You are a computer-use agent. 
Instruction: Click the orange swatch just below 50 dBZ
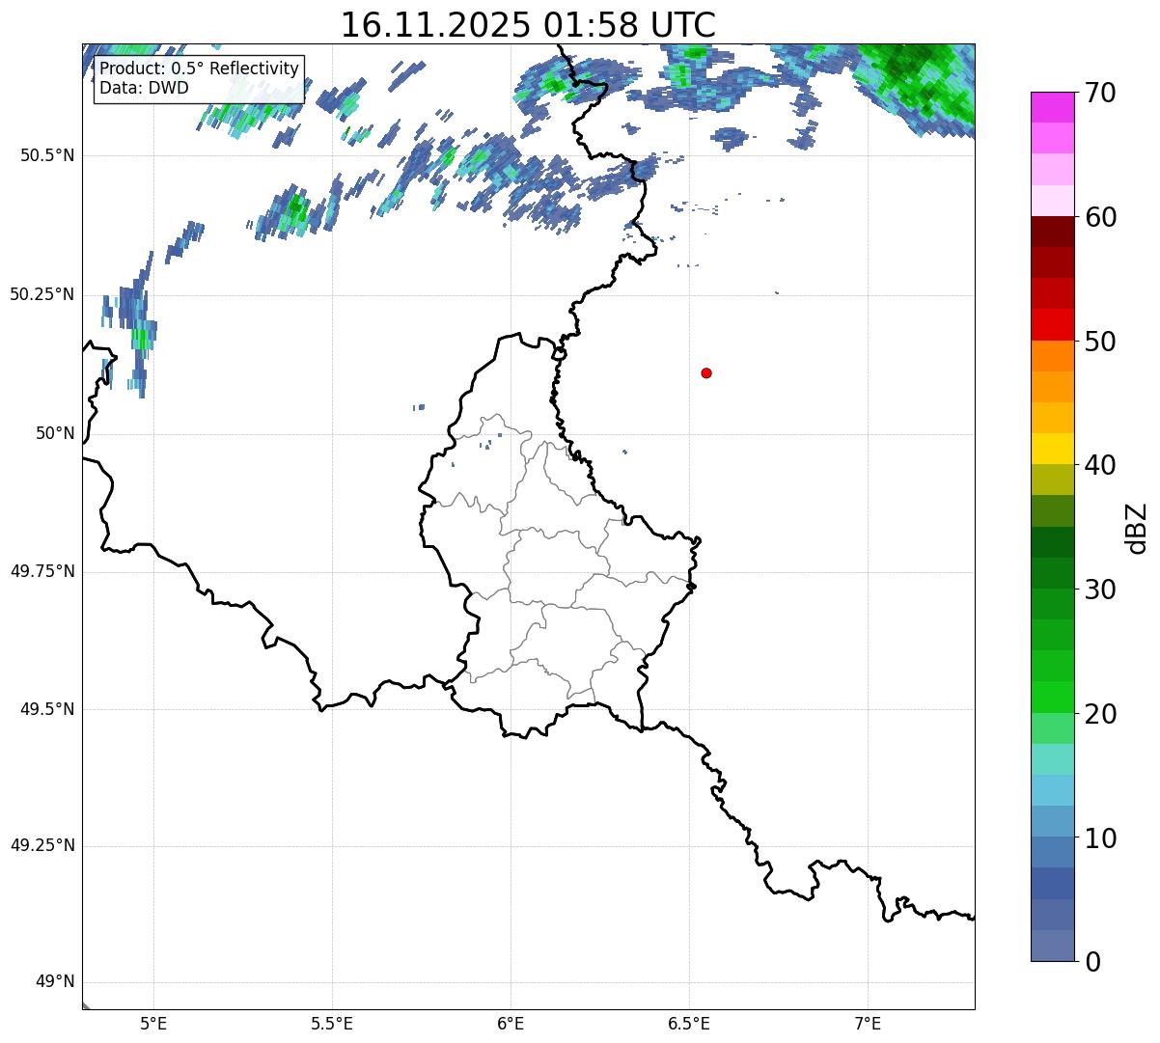point(1052,356)
